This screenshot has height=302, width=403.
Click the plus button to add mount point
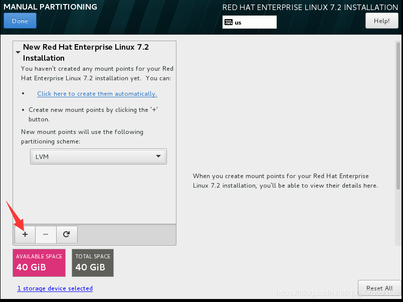[25, 234]
